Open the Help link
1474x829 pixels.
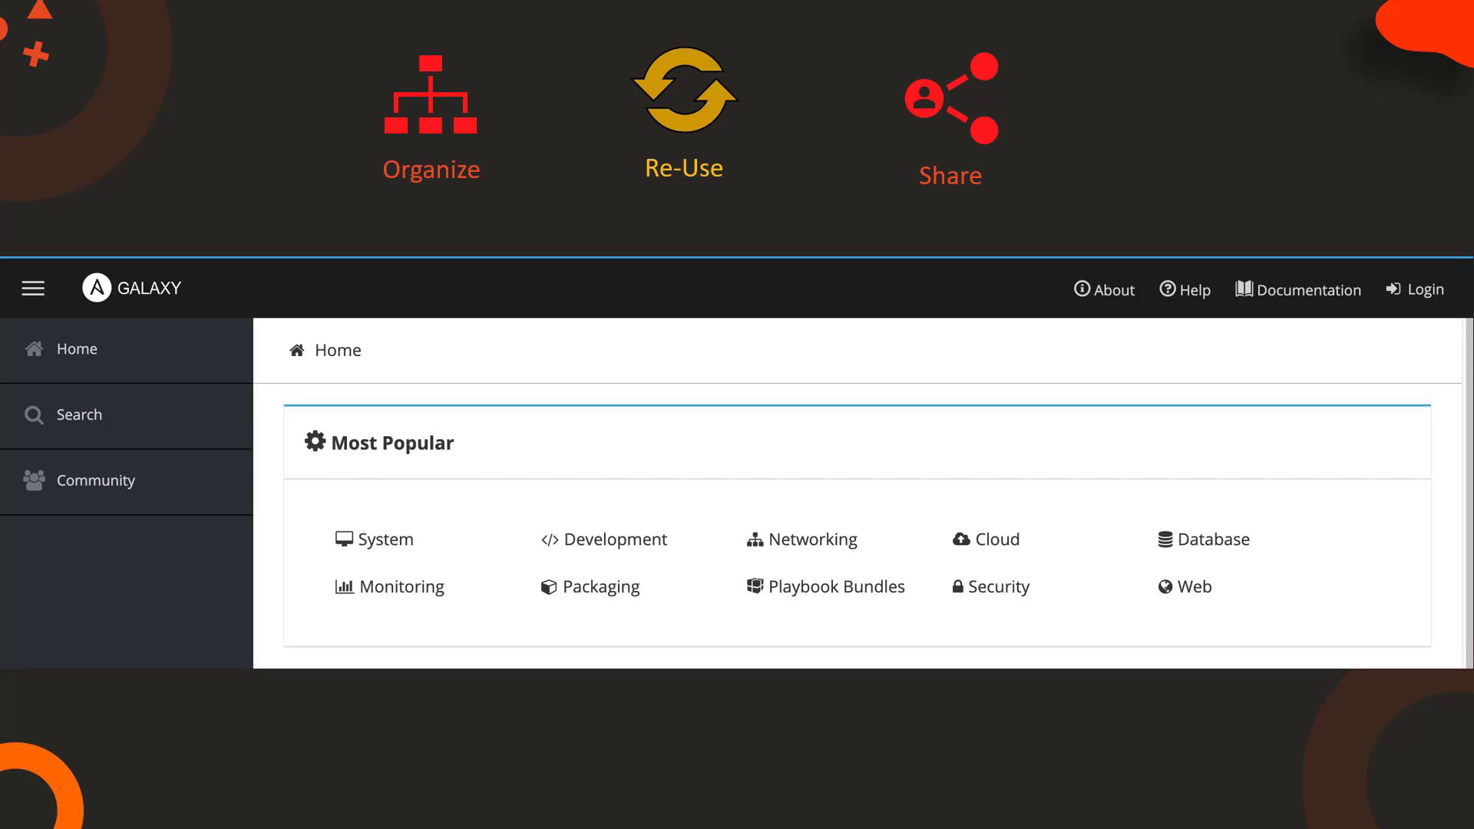click(1185, 289)
